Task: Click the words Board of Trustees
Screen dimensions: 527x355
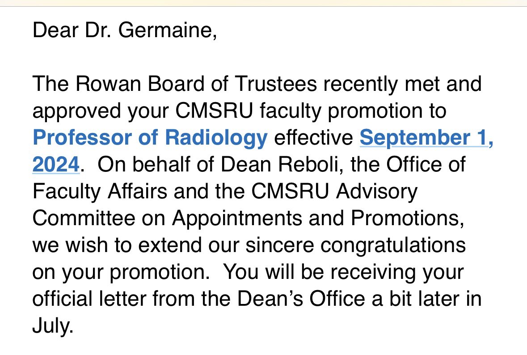Action: pos(232,84)
